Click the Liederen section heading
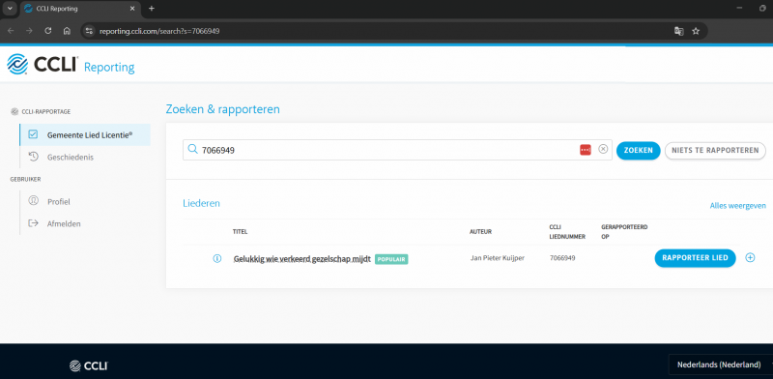The width and height of the screenshot is (773, 379). (202, 203)
